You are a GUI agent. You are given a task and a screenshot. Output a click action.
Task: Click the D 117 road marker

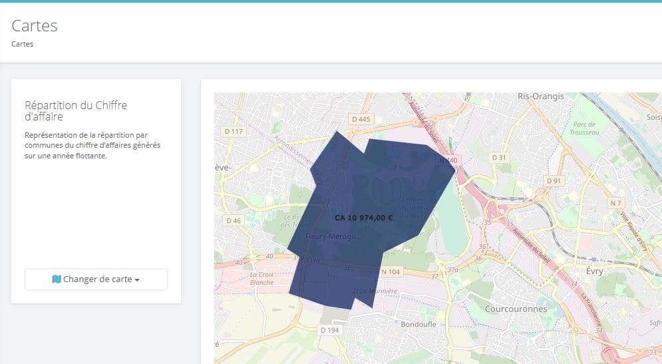(x=234, y=131)
